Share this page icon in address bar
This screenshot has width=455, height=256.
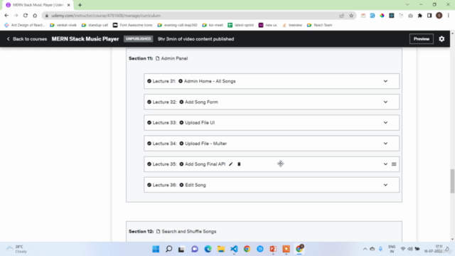[341, 16]
